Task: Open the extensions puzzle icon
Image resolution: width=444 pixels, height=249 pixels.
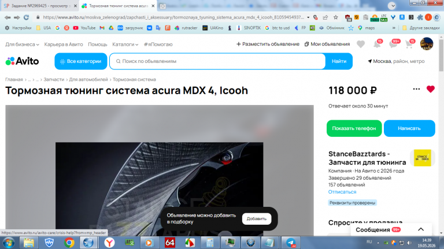Action: pyautogui.click(x=420, y=17)
